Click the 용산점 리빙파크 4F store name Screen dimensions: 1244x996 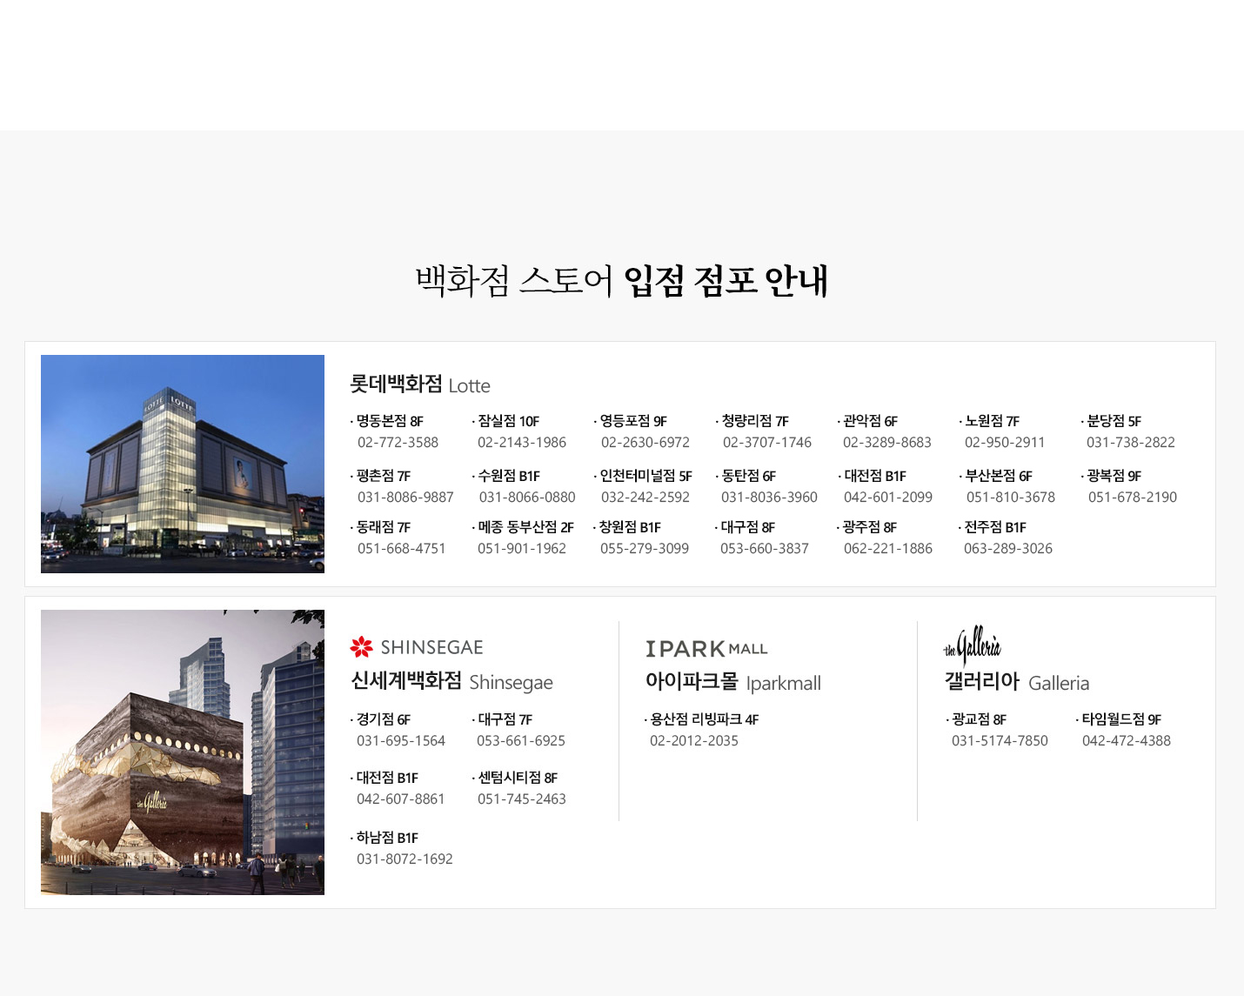[x=705, y=720]
